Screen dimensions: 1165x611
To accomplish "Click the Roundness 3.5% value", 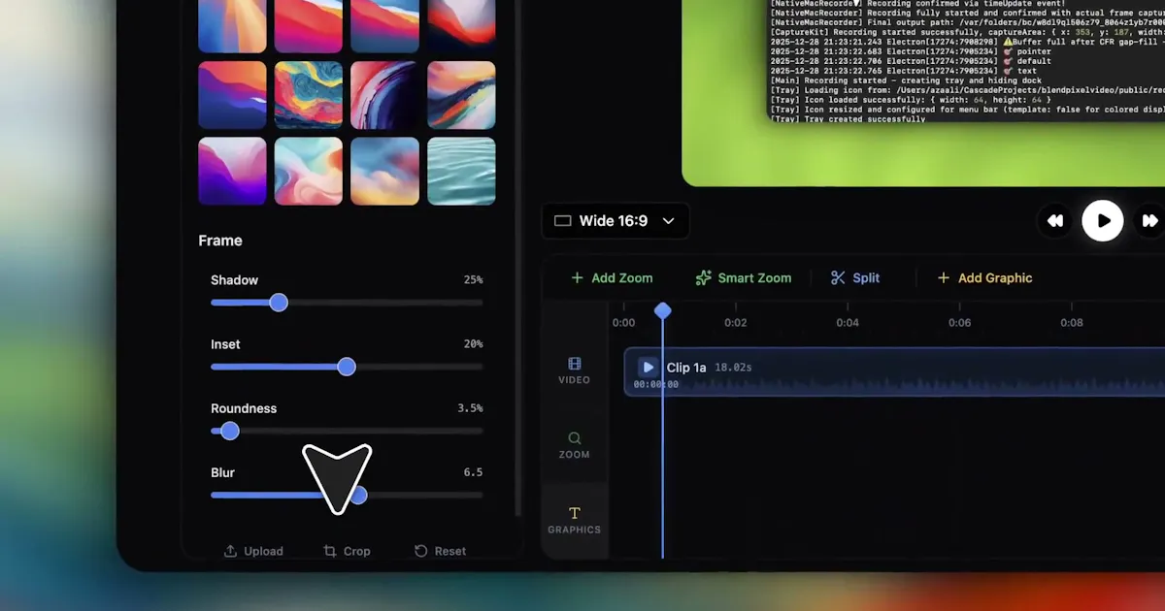I will click(470, 408).
